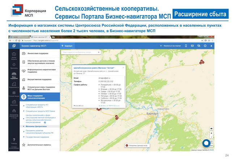
Task: Click the address search input field
Action: tap(80, 52)
